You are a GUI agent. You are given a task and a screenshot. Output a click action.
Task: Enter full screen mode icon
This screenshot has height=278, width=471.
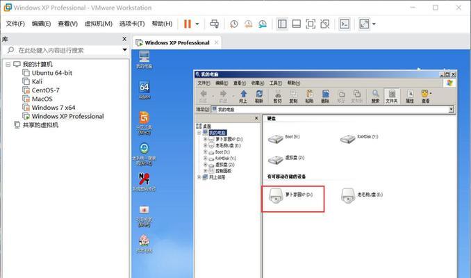311,24
